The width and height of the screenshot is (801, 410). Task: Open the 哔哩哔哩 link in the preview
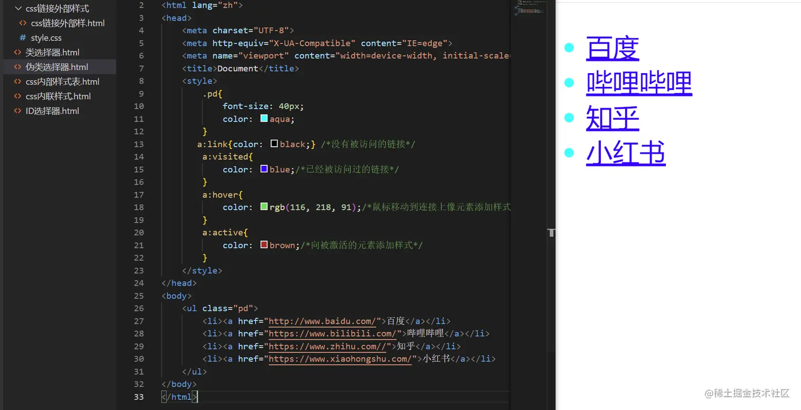click(638, 83)
